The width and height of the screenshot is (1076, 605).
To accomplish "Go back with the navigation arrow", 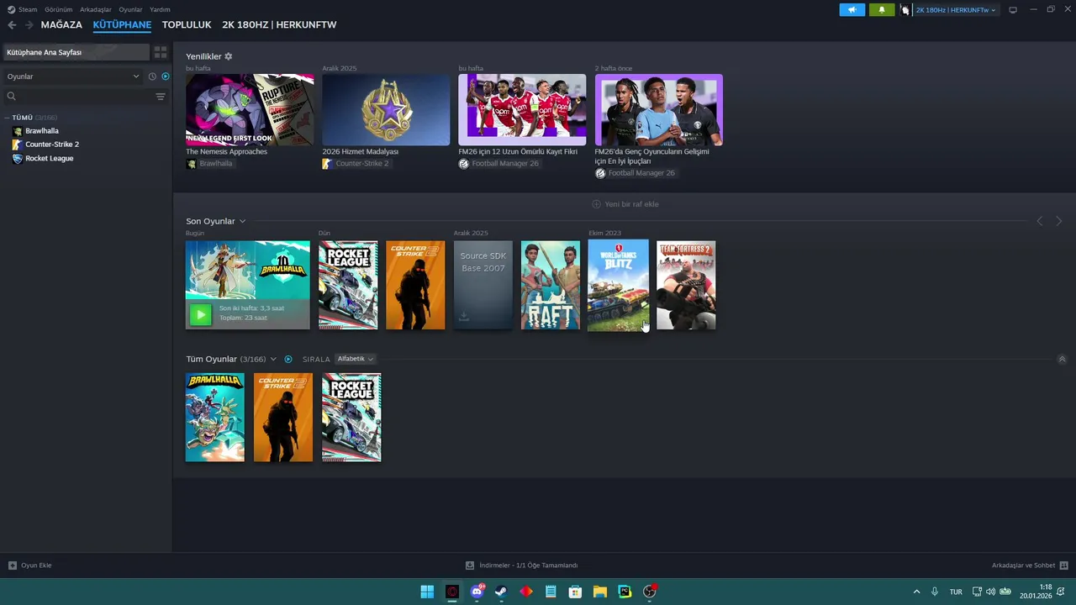I will (12, 25).
